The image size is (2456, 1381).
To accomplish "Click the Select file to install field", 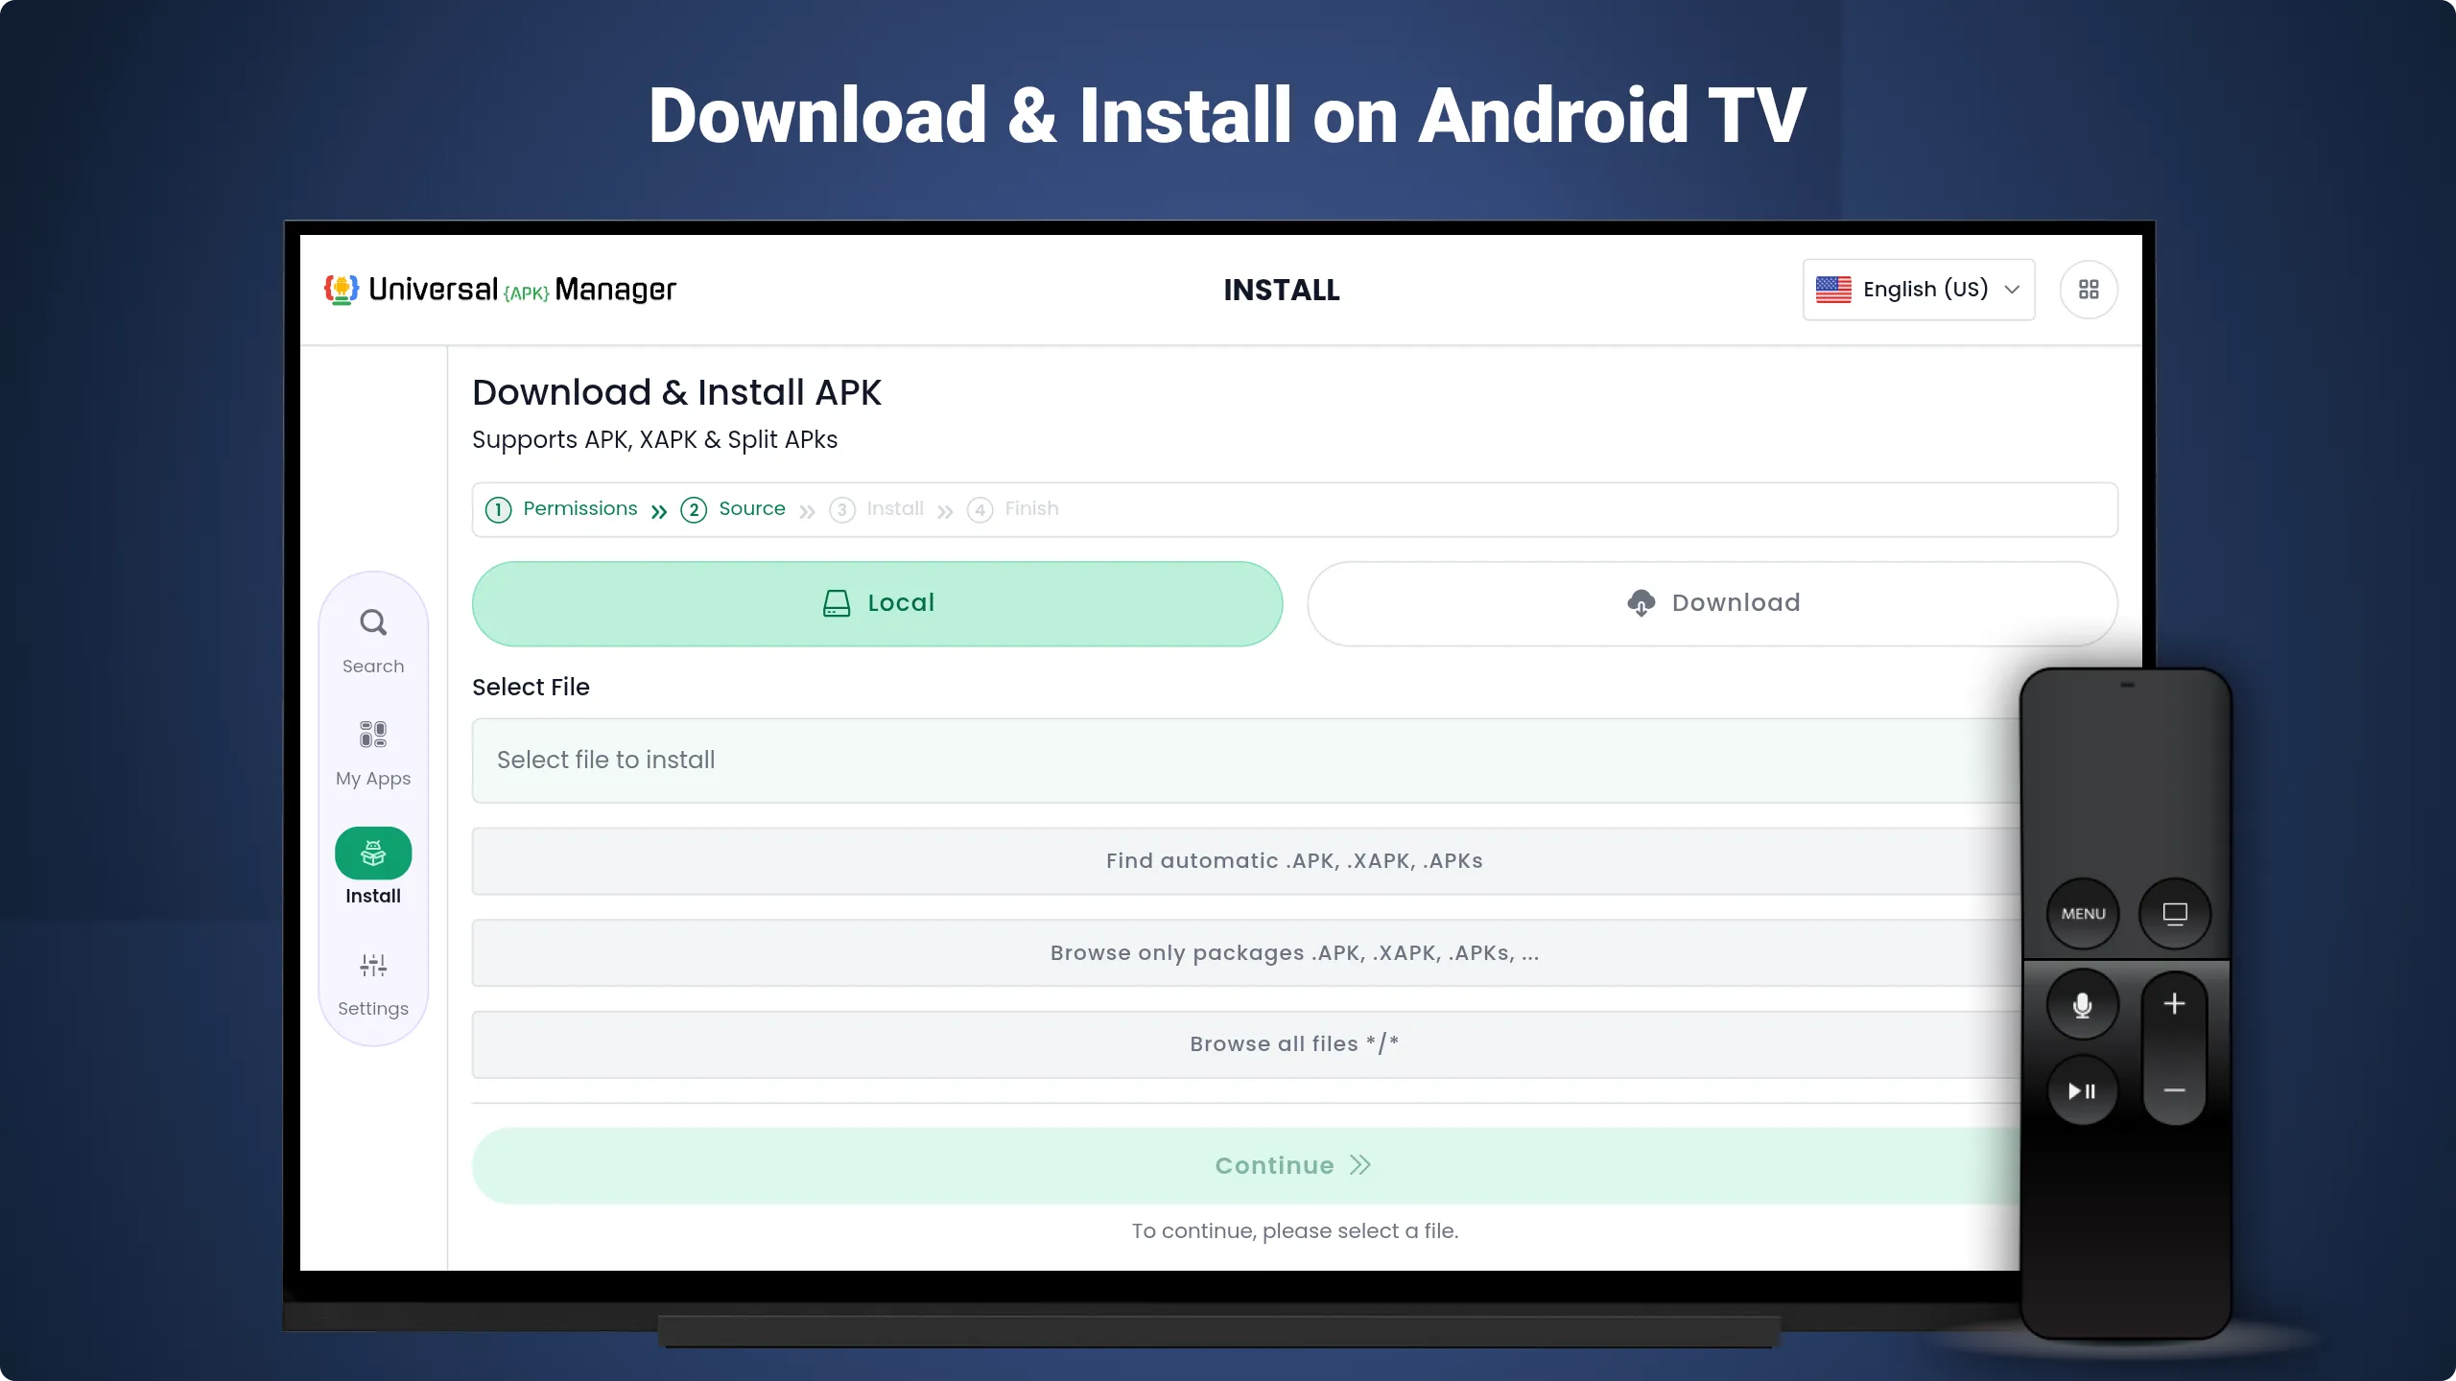I will pyautogui.click(x=1247, y=760).
